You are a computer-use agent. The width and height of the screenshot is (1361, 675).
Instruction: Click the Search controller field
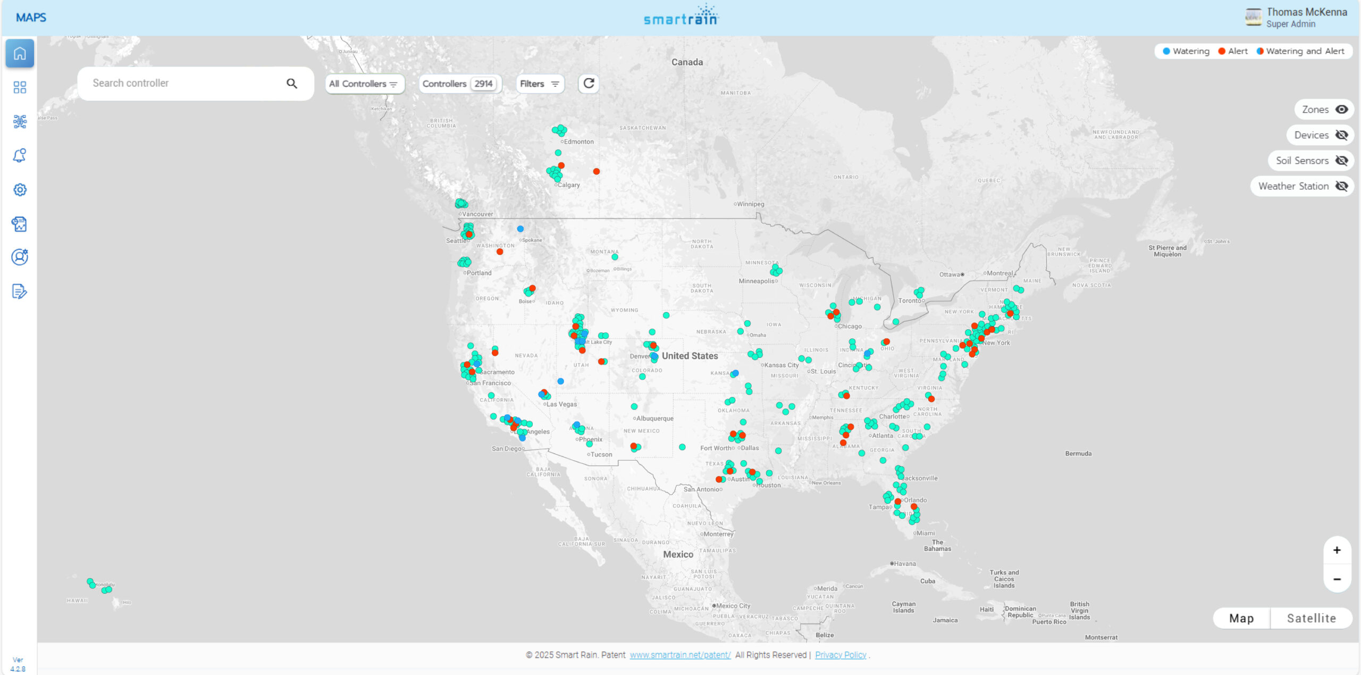(186, 84)
